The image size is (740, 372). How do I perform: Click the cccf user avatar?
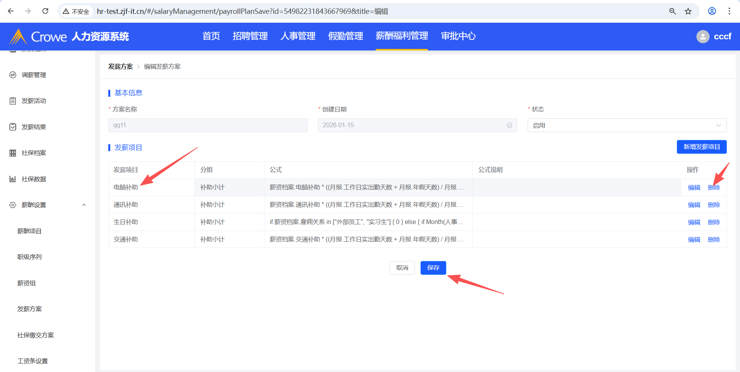click(703, 37)
